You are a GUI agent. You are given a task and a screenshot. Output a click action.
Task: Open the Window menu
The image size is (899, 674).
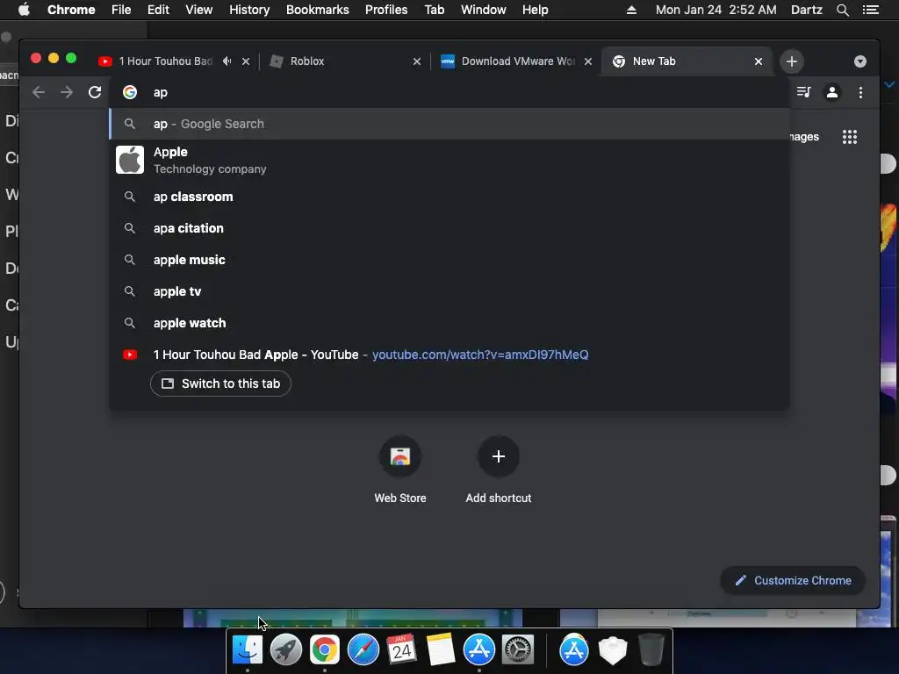[484, 10]
